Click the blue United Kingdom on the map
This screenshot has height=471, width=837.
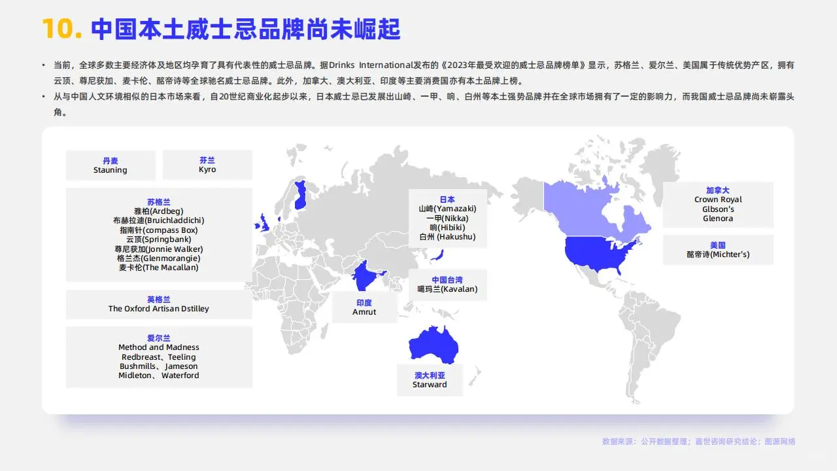click(263, 224)
